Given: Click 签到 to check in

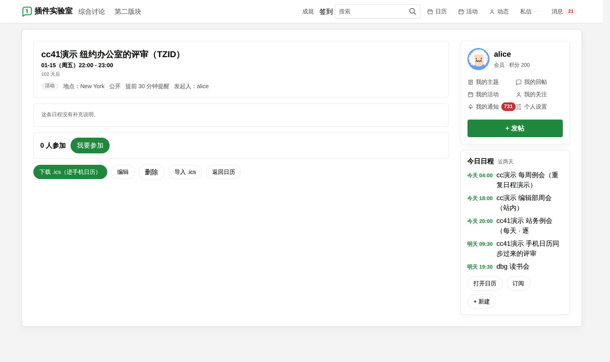Looking at the screenshot, I should pos(326,11).
